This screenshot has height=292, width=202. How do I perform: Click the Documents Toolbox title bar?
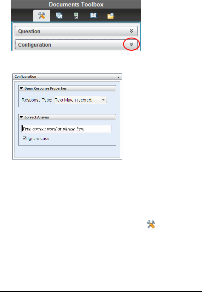click(76, 4)
